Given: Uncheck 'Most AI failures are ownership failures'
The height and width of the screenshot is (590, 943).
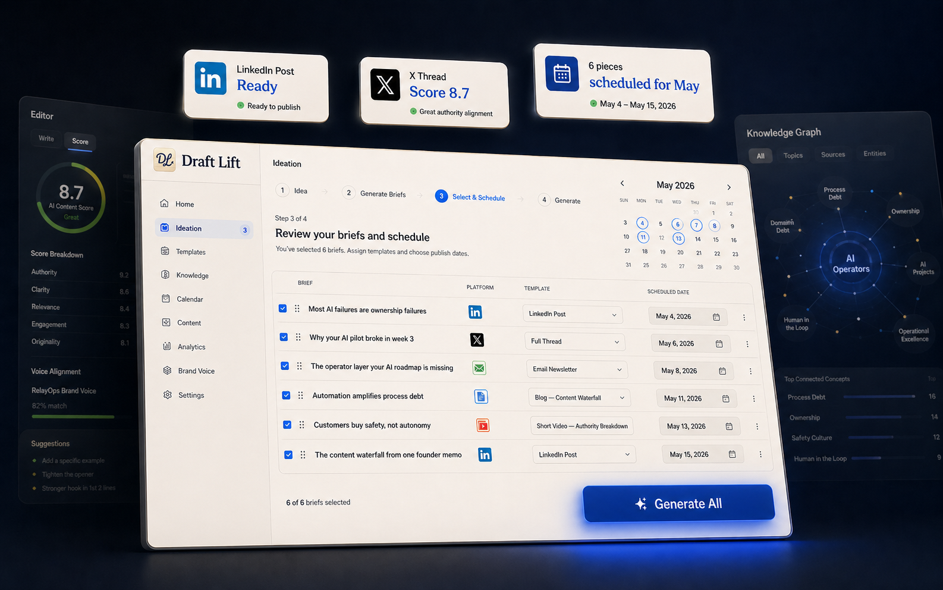Looking at the screenshot, I should click(282, 308).
